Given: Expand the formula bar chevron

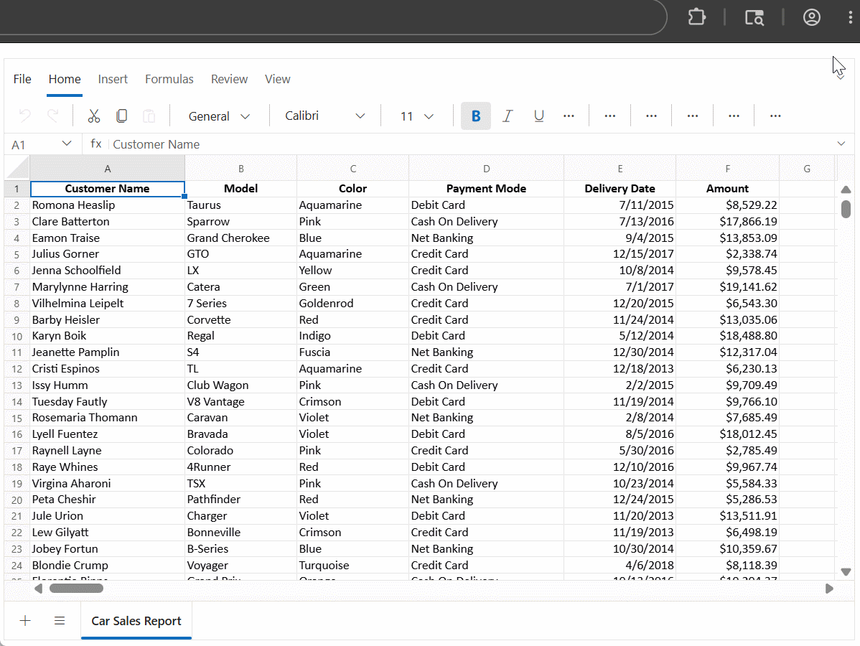Looking at the screenshot, I should tap(841, 144).
